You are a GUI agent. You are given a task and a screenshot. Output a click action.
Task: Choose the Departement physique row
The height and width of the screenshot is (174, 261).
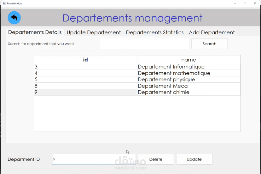(x=166, y=80)
